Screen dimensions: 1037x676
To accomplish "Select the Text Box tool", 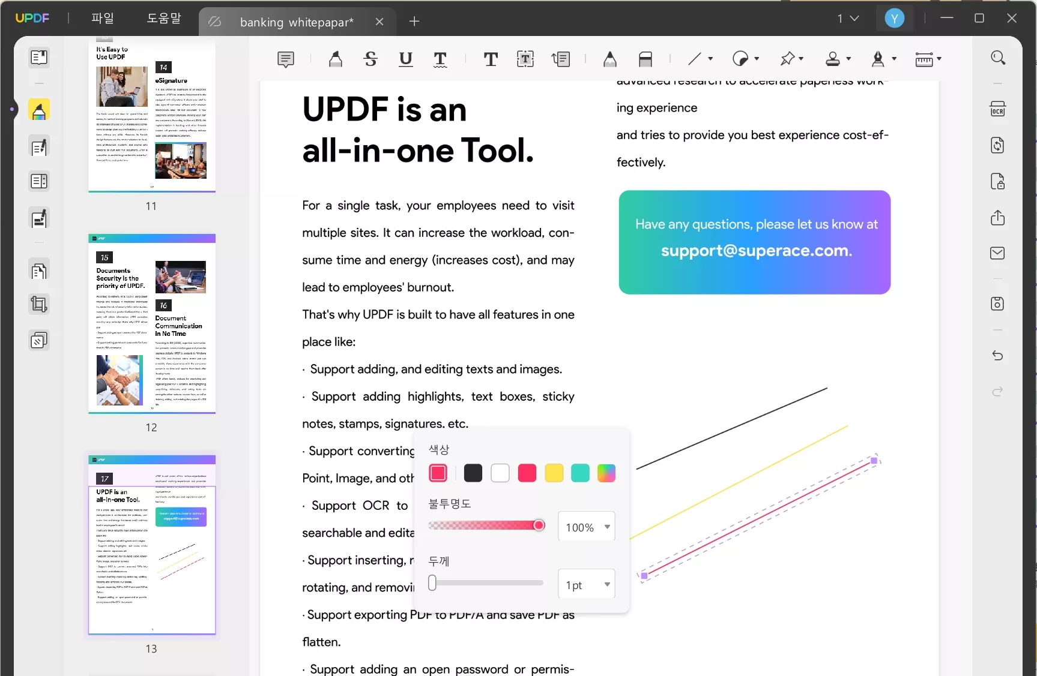I will 525,59.
